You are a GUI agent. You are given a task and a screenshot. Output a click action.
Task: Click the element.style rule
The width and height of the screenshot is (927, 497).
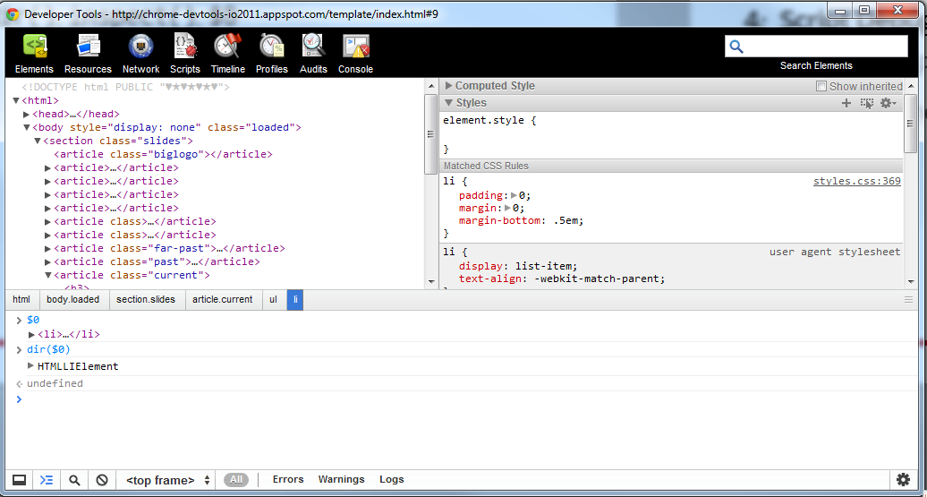(x=489, y=120)
